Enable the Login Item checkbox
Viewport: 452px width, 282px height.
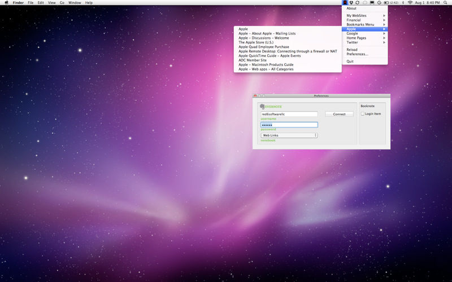pyautogui.click(x=363, y=114)
